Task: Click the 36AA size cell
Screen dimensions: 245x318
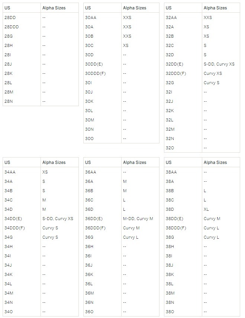Action: (x=91, y=172)
